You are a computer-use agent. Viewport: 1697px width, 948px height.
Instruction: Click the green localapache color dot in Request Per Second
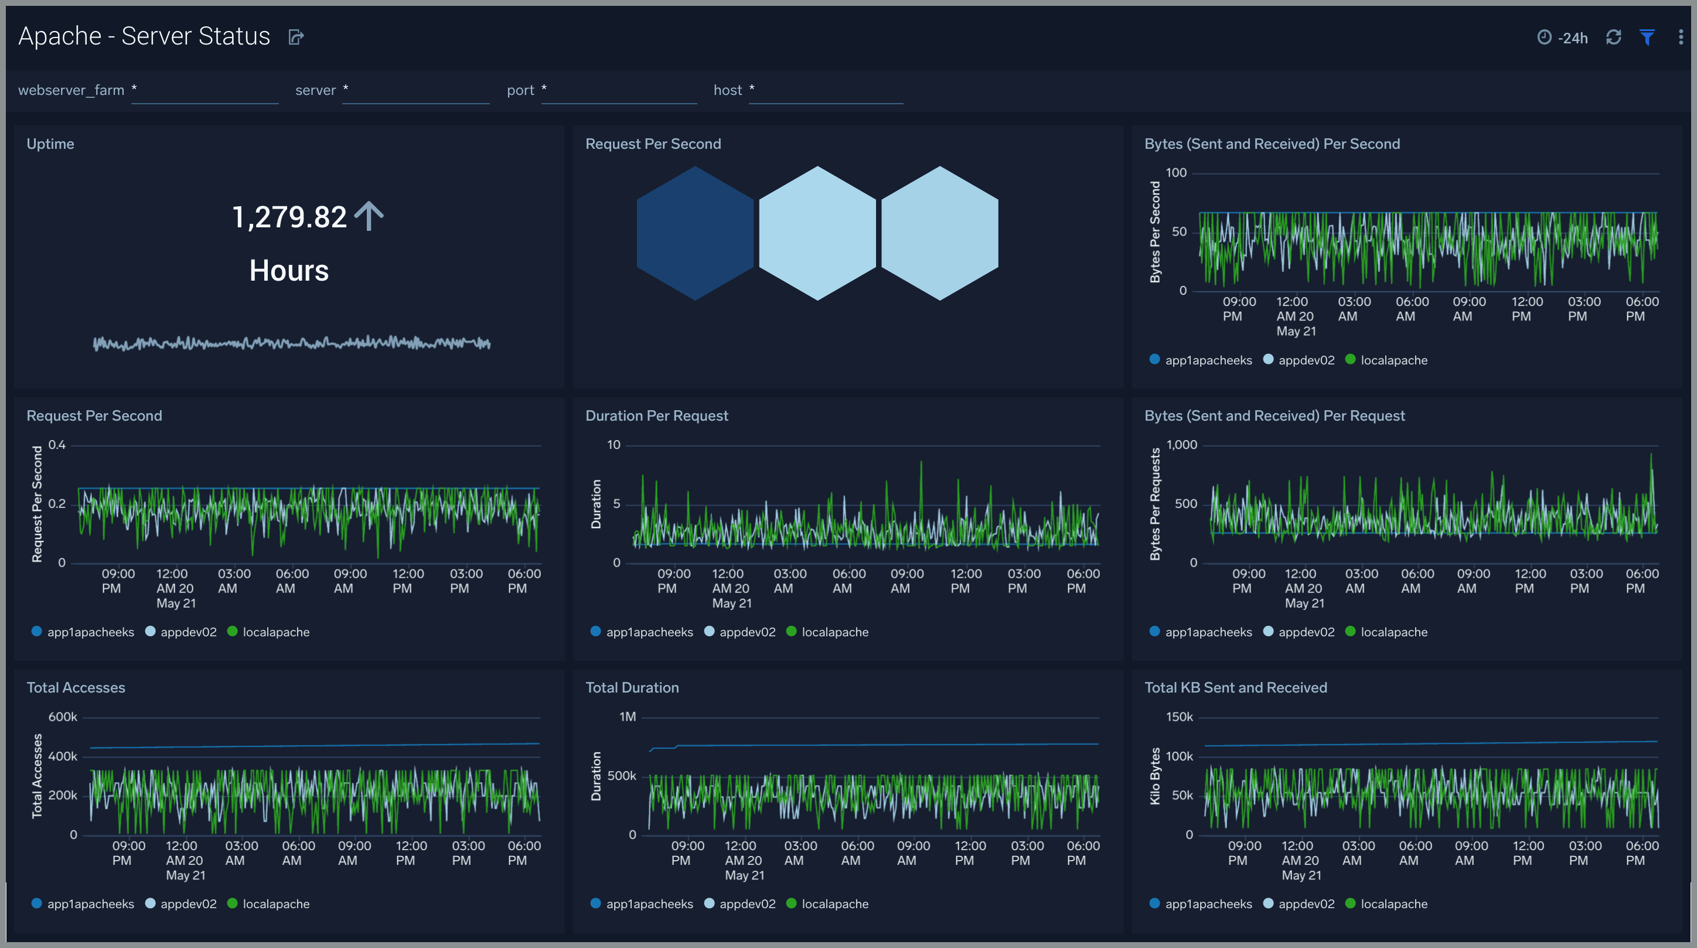[233, 631]
